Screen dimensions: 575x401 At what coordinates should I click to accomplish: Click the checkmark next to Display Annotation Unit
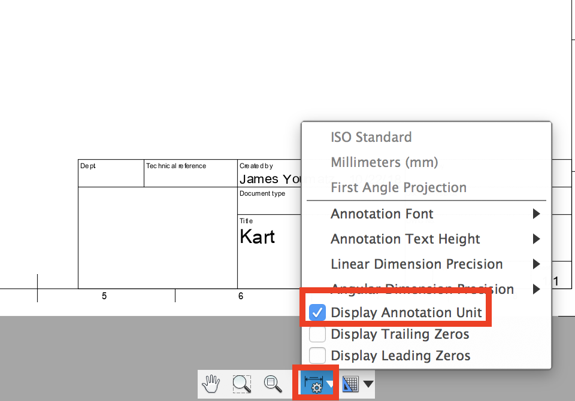(x=317, y=312)
